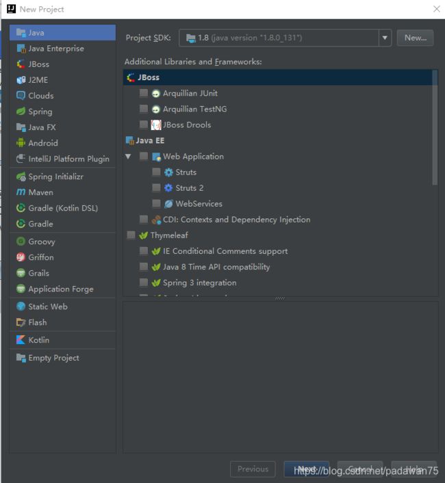The image size is (445, 483).
Task: Choose the Empty Project label
Action: (x=53, y=358)
